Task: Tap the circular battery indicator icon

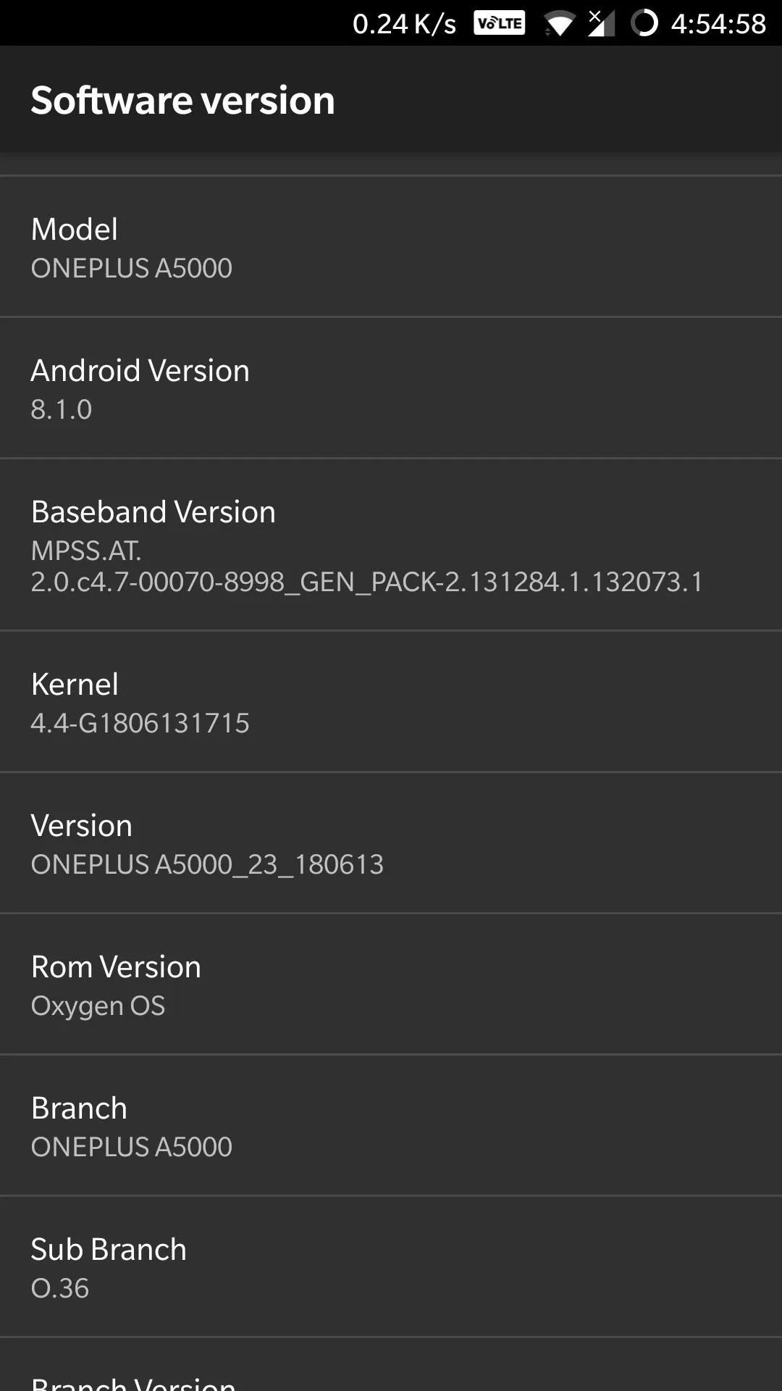Action: 644,23
